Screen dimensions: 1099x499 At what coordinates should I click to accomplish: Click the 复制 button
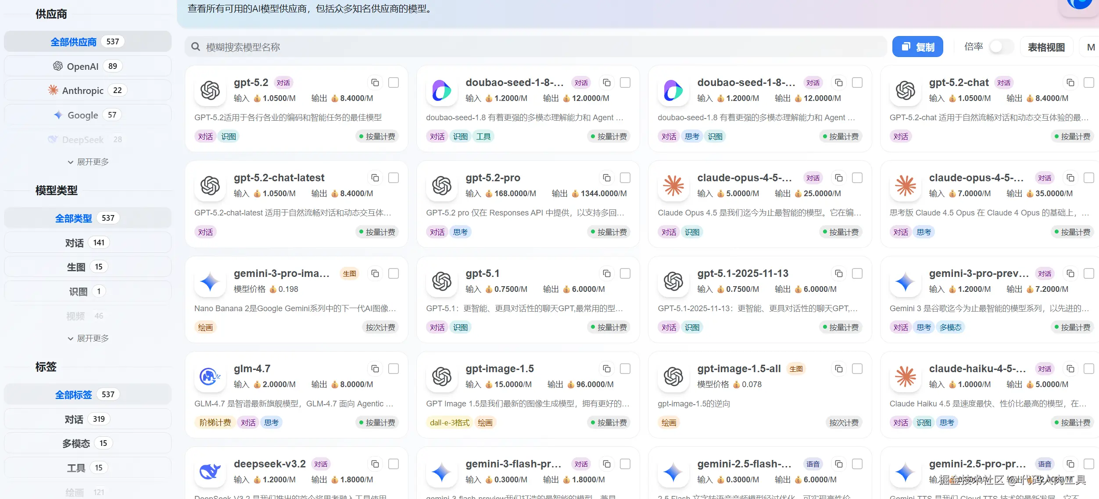[917, 46]
